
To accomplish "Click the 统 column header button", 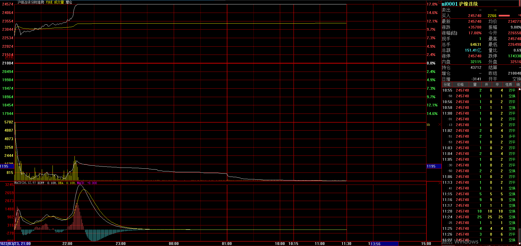I will [518, 84].
